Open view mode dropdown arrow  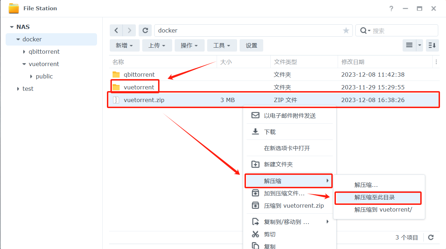pyautogui.click(x=420, y=45)
